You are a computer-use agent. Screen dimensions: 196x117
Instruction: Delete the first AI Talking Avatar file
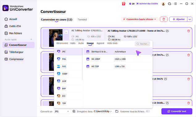point(189,31)
